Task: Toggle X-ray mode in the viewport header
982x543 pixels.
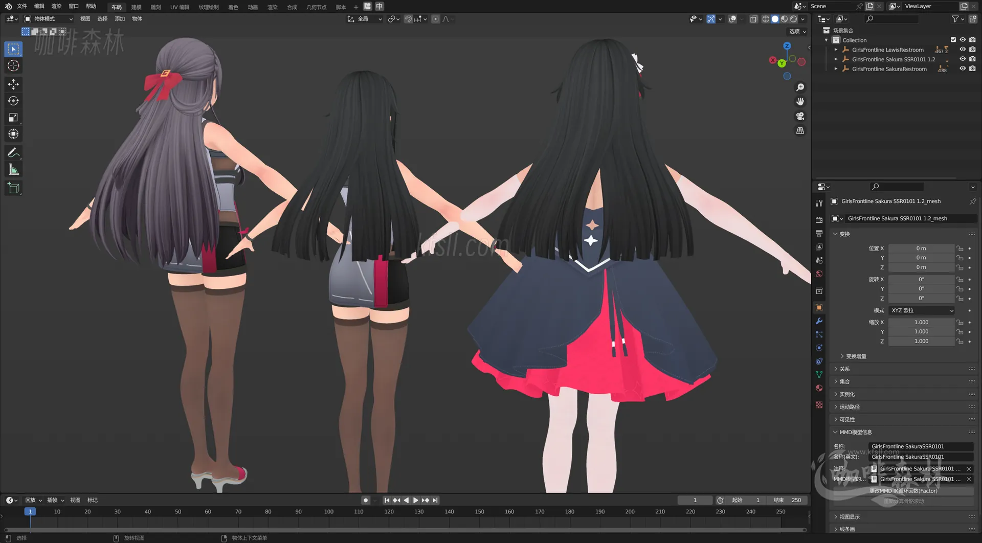Action: [753, 19]
